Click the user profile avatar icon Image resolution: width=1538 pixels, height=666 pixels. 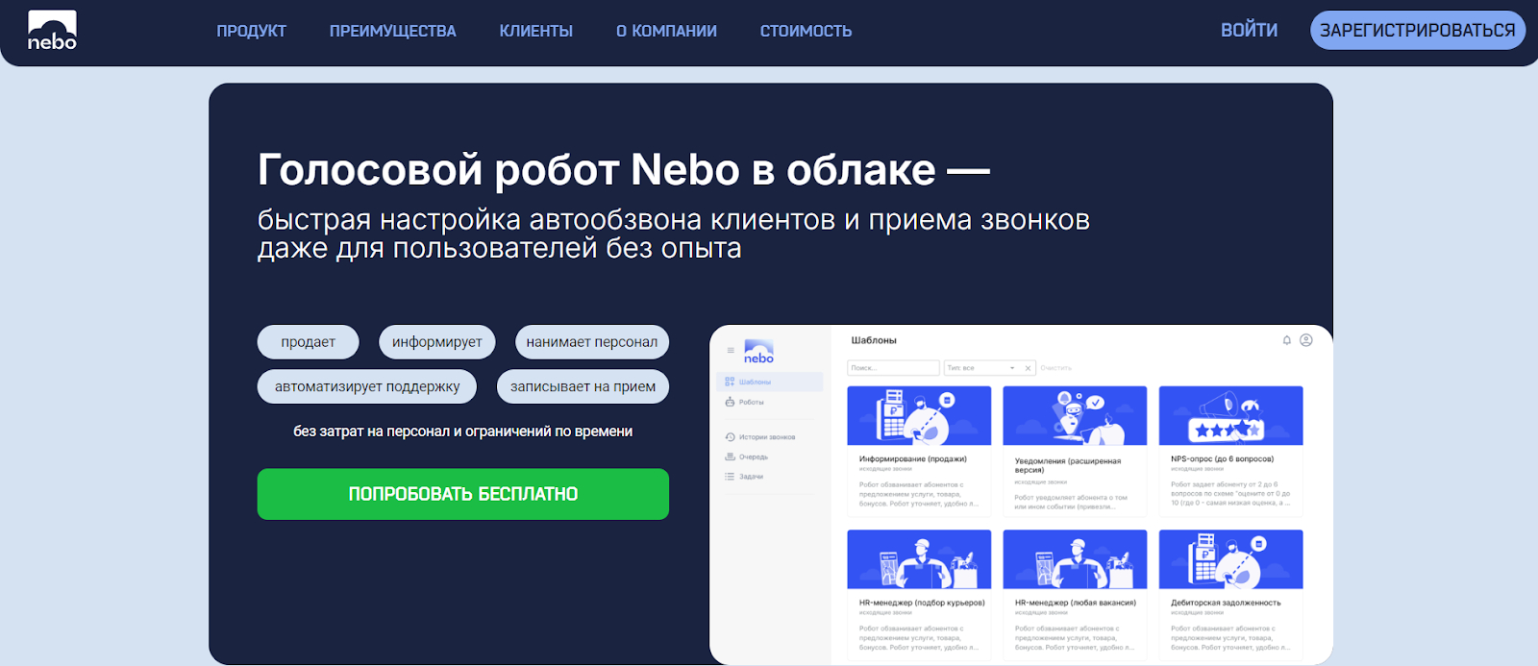click(1306, 340)
